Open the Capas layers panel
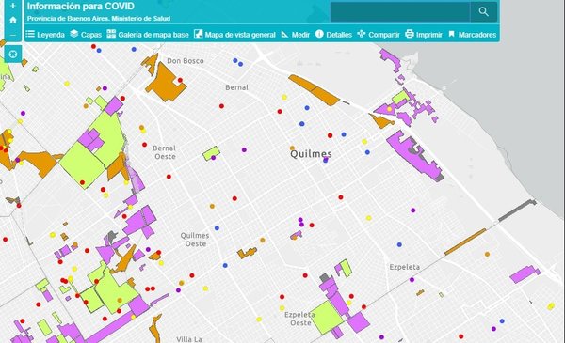The image size is (565, 343). (86, 35)
